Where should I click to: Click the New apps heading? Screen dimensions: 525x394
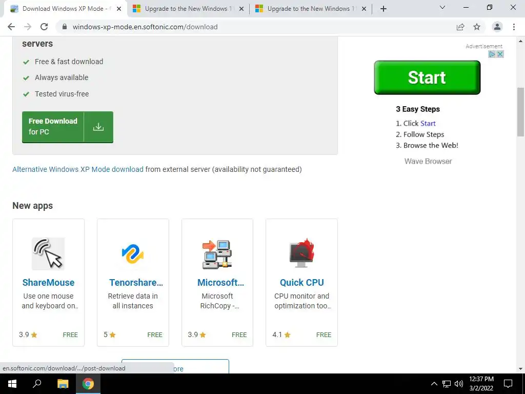click(x=32, y=205)
